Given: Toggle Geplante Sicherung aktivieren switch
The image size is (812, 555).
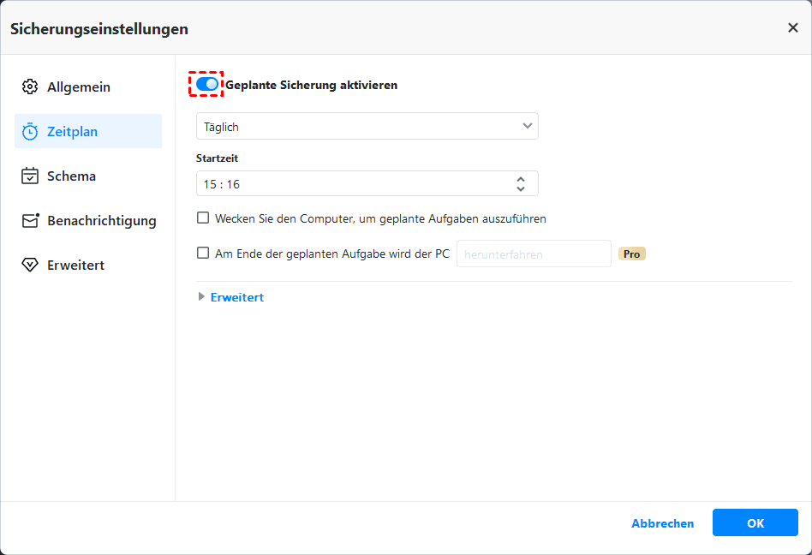Looking at the screenshot, I should coord(206,84).
